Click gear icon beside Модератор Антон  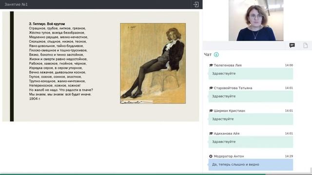click(x=211, y=157)
